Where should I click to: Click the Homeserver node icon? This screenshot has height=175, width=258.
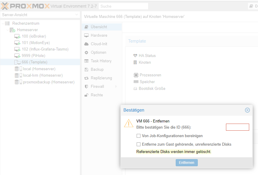12,30
